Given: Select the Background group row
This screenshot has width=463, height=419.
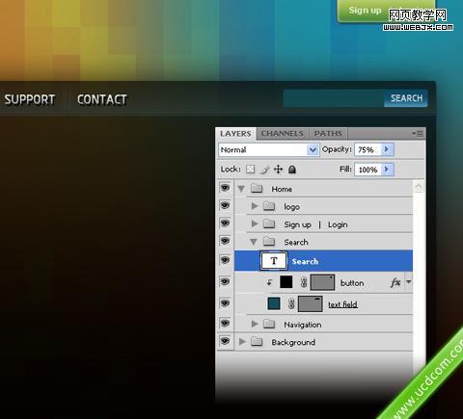Looking at the screenshot, I should pyautogui.click(x=324, y=342).
